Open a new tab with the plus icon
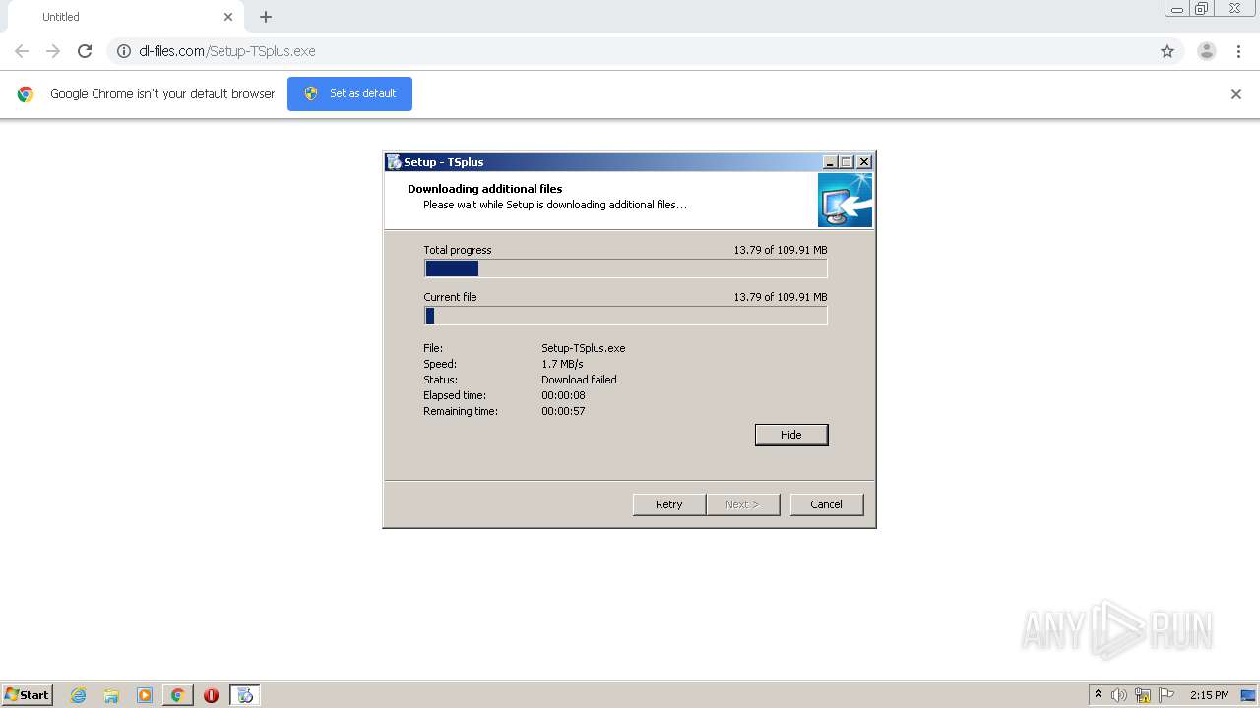1260x708 pixels. point(266,17)
